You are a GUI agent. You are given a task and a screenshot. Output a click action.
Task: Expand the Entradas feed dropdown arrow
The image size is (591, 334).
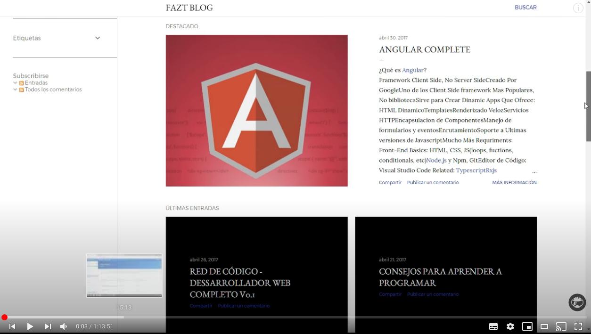point(15,83)
